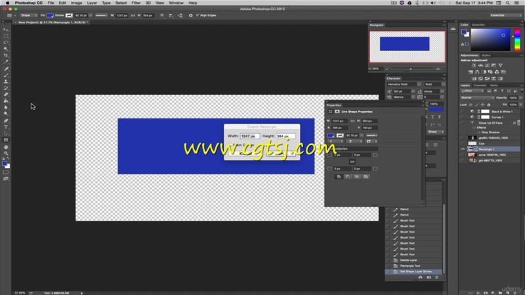Toggle link between width and height in Properties
The height and width of the screenshot is (295, 525).
(352, 121)
